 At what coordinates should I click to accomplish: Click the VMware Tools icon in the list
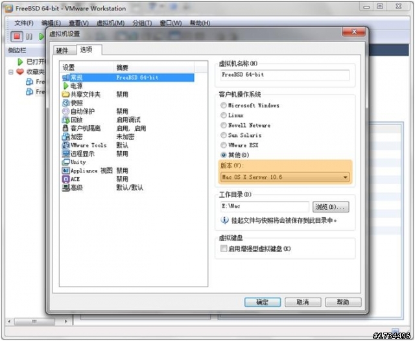pyautogui.click(x=65, y=145)
